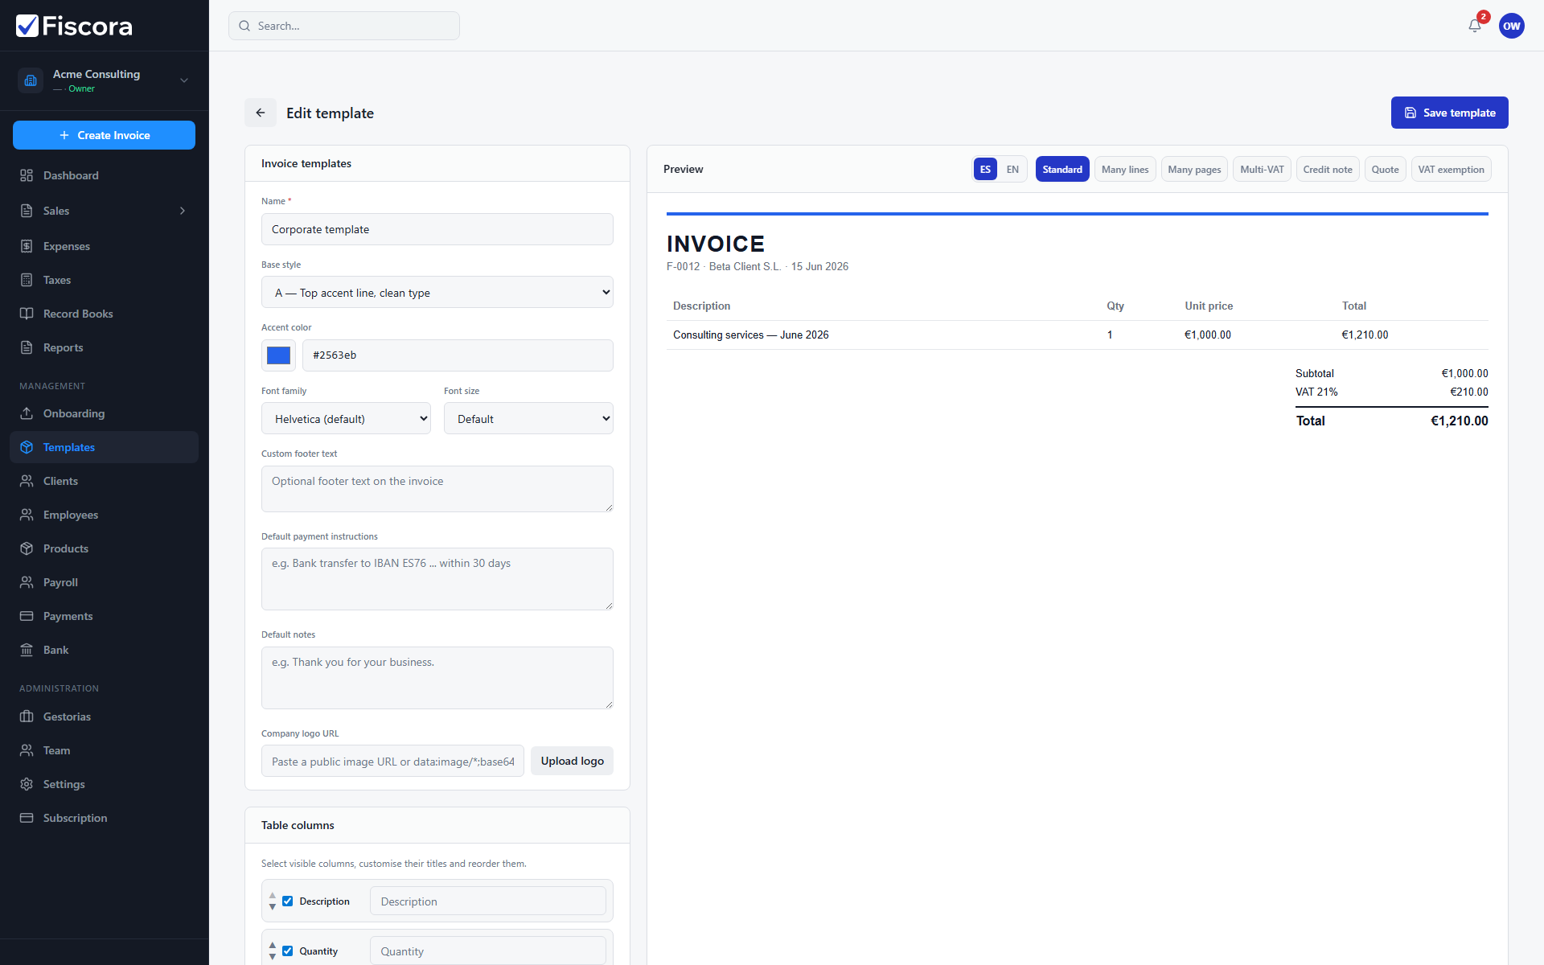Image resolution: width=1544 pixels, height=965 pixels.
Task: Focus the Custom footer text area
Action: pyautogui.click(x=437, y=489)
